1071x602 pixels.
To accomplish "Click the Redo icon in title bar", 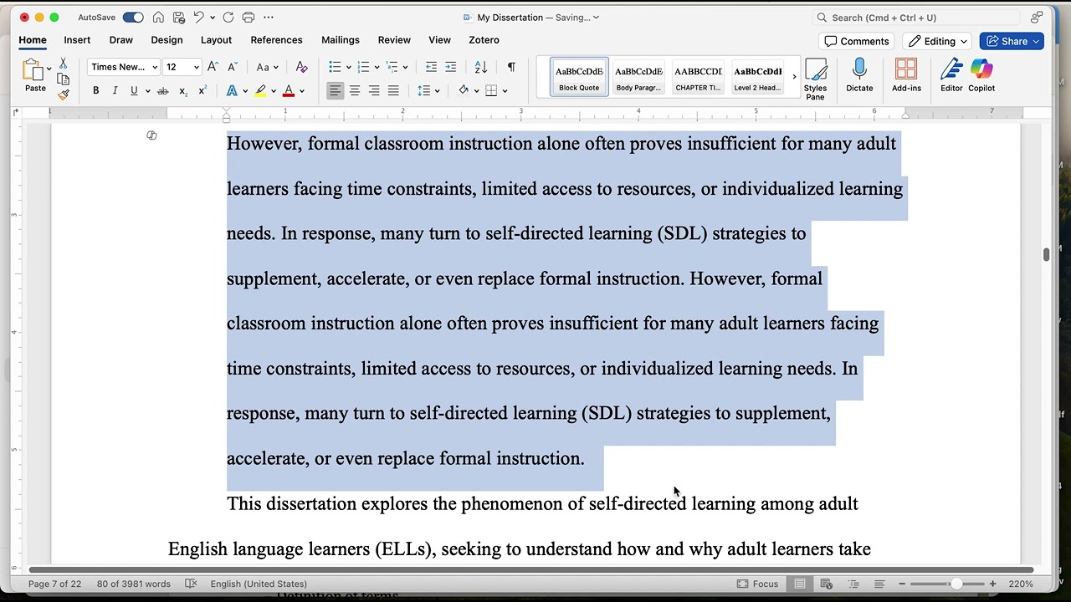I will coord(228,17).
